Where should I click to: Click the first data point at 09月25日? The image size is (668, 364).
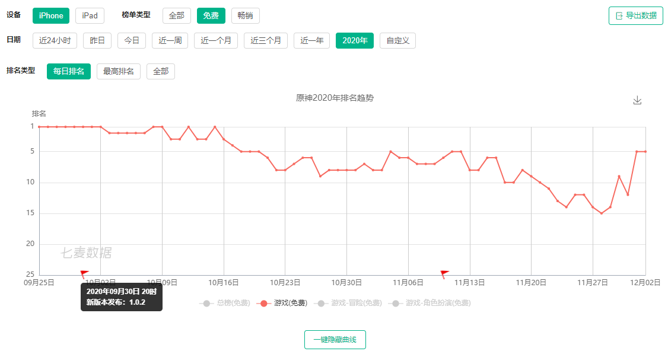coord(39,127)
